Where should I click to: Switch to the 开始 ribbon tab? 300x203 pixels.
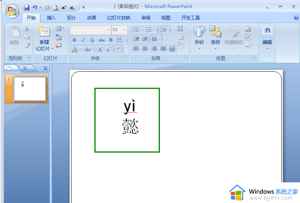pos(31,18)
